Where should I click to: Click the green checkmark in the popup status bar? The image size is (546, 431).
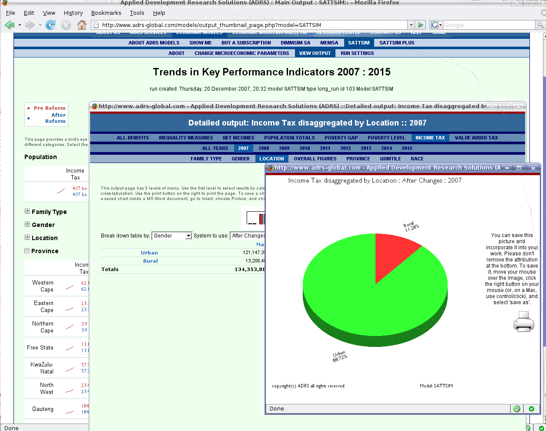click(x=516, y=409)
